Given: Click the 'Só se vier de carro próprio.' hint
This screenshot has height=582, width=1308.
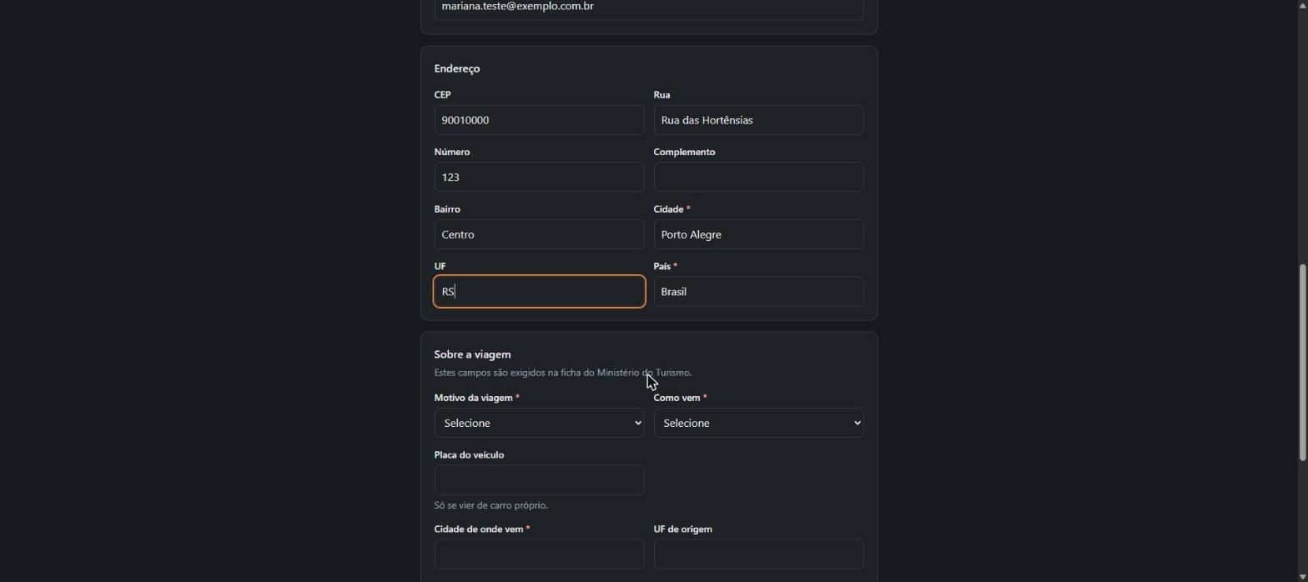Looking at the screenshot, I should click(x=491, y=505).
